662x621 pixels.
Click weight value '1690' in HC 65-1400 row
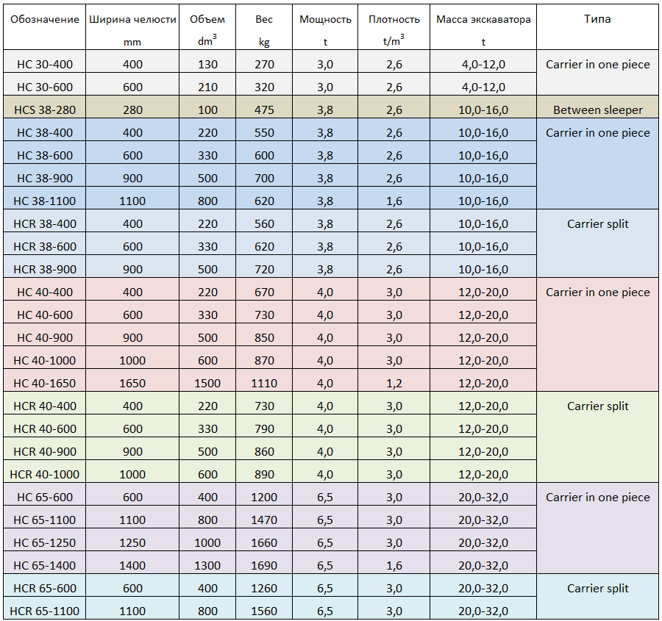pyautogui.click(x=264, y=565)
